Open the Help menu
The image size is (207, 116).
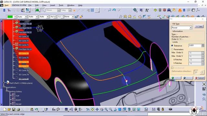(x=80, y=5)
